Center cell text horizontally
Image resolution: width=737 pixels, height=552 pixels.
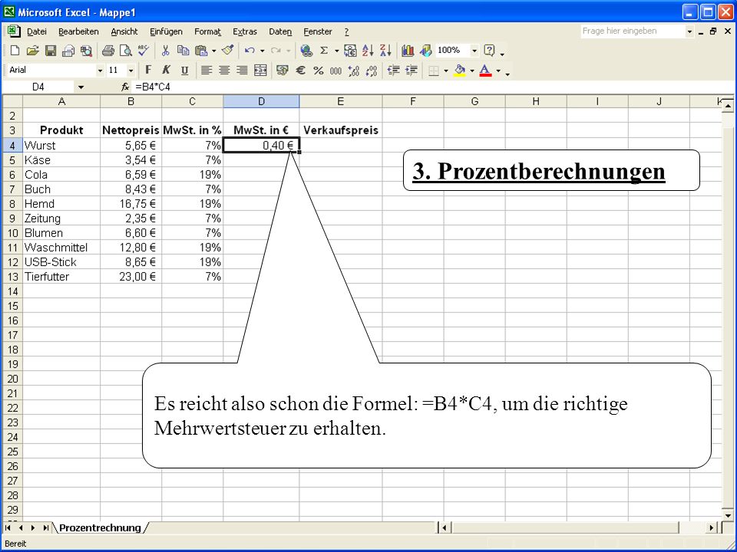click(x=223, y=71)
